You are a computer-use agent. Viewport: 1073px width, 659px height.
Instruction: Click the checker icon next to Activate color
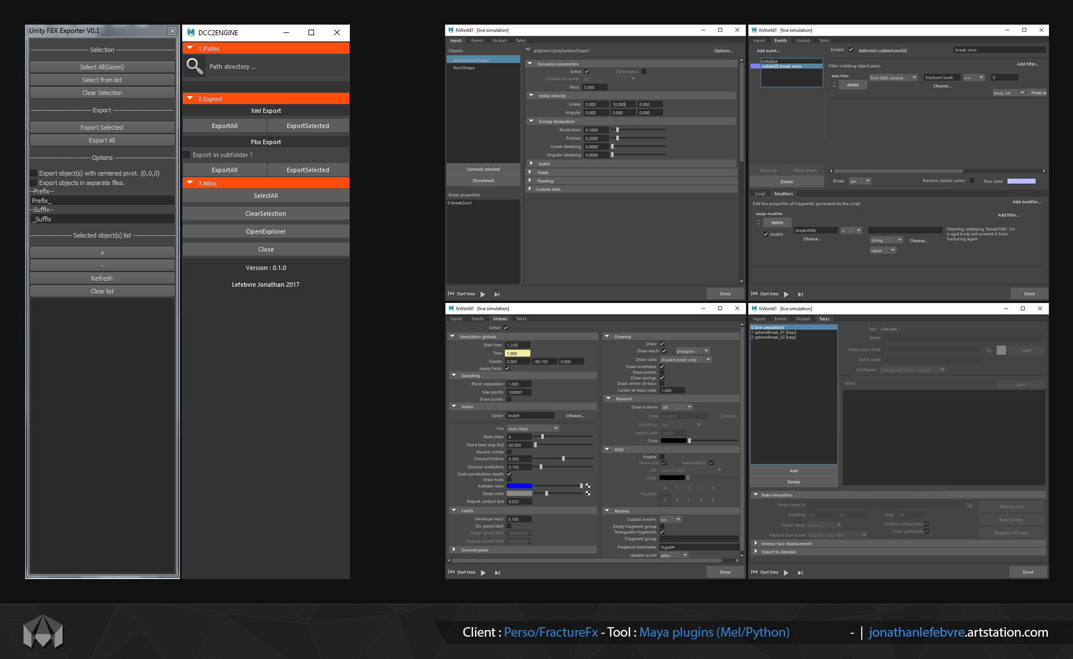(x=588, y=486)
